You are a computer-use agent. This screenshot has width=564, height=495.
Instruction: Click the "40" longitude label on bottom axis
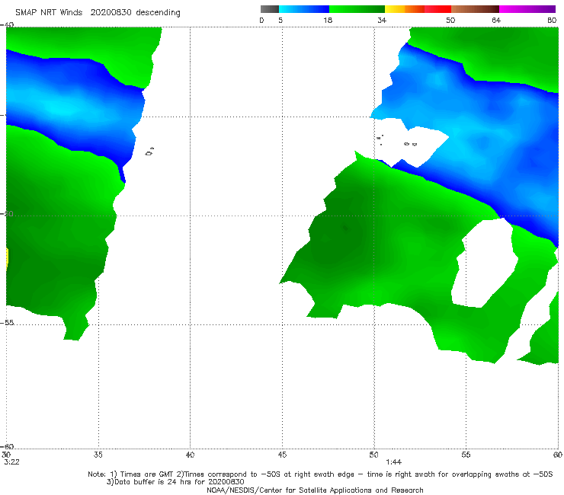190,455
